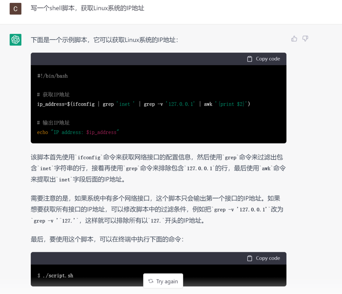Click the green echo keyword in the code
The image size is (342, 294).
click(x=42, y=132)
